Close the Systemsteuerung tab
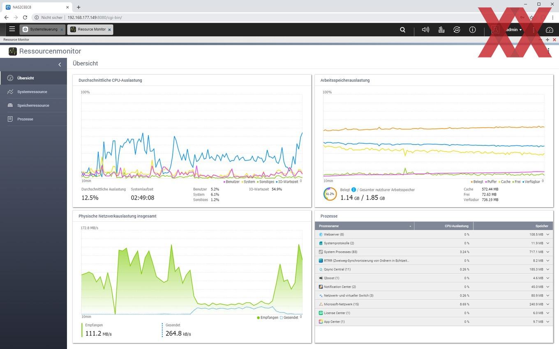This screenshot has height=349, width=559. point(62,30)
